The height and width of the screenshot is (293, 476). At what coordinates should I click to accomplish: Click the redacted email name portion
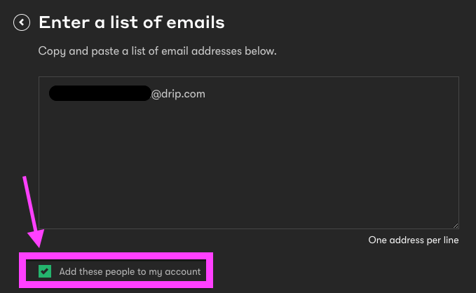coord(100,94)
